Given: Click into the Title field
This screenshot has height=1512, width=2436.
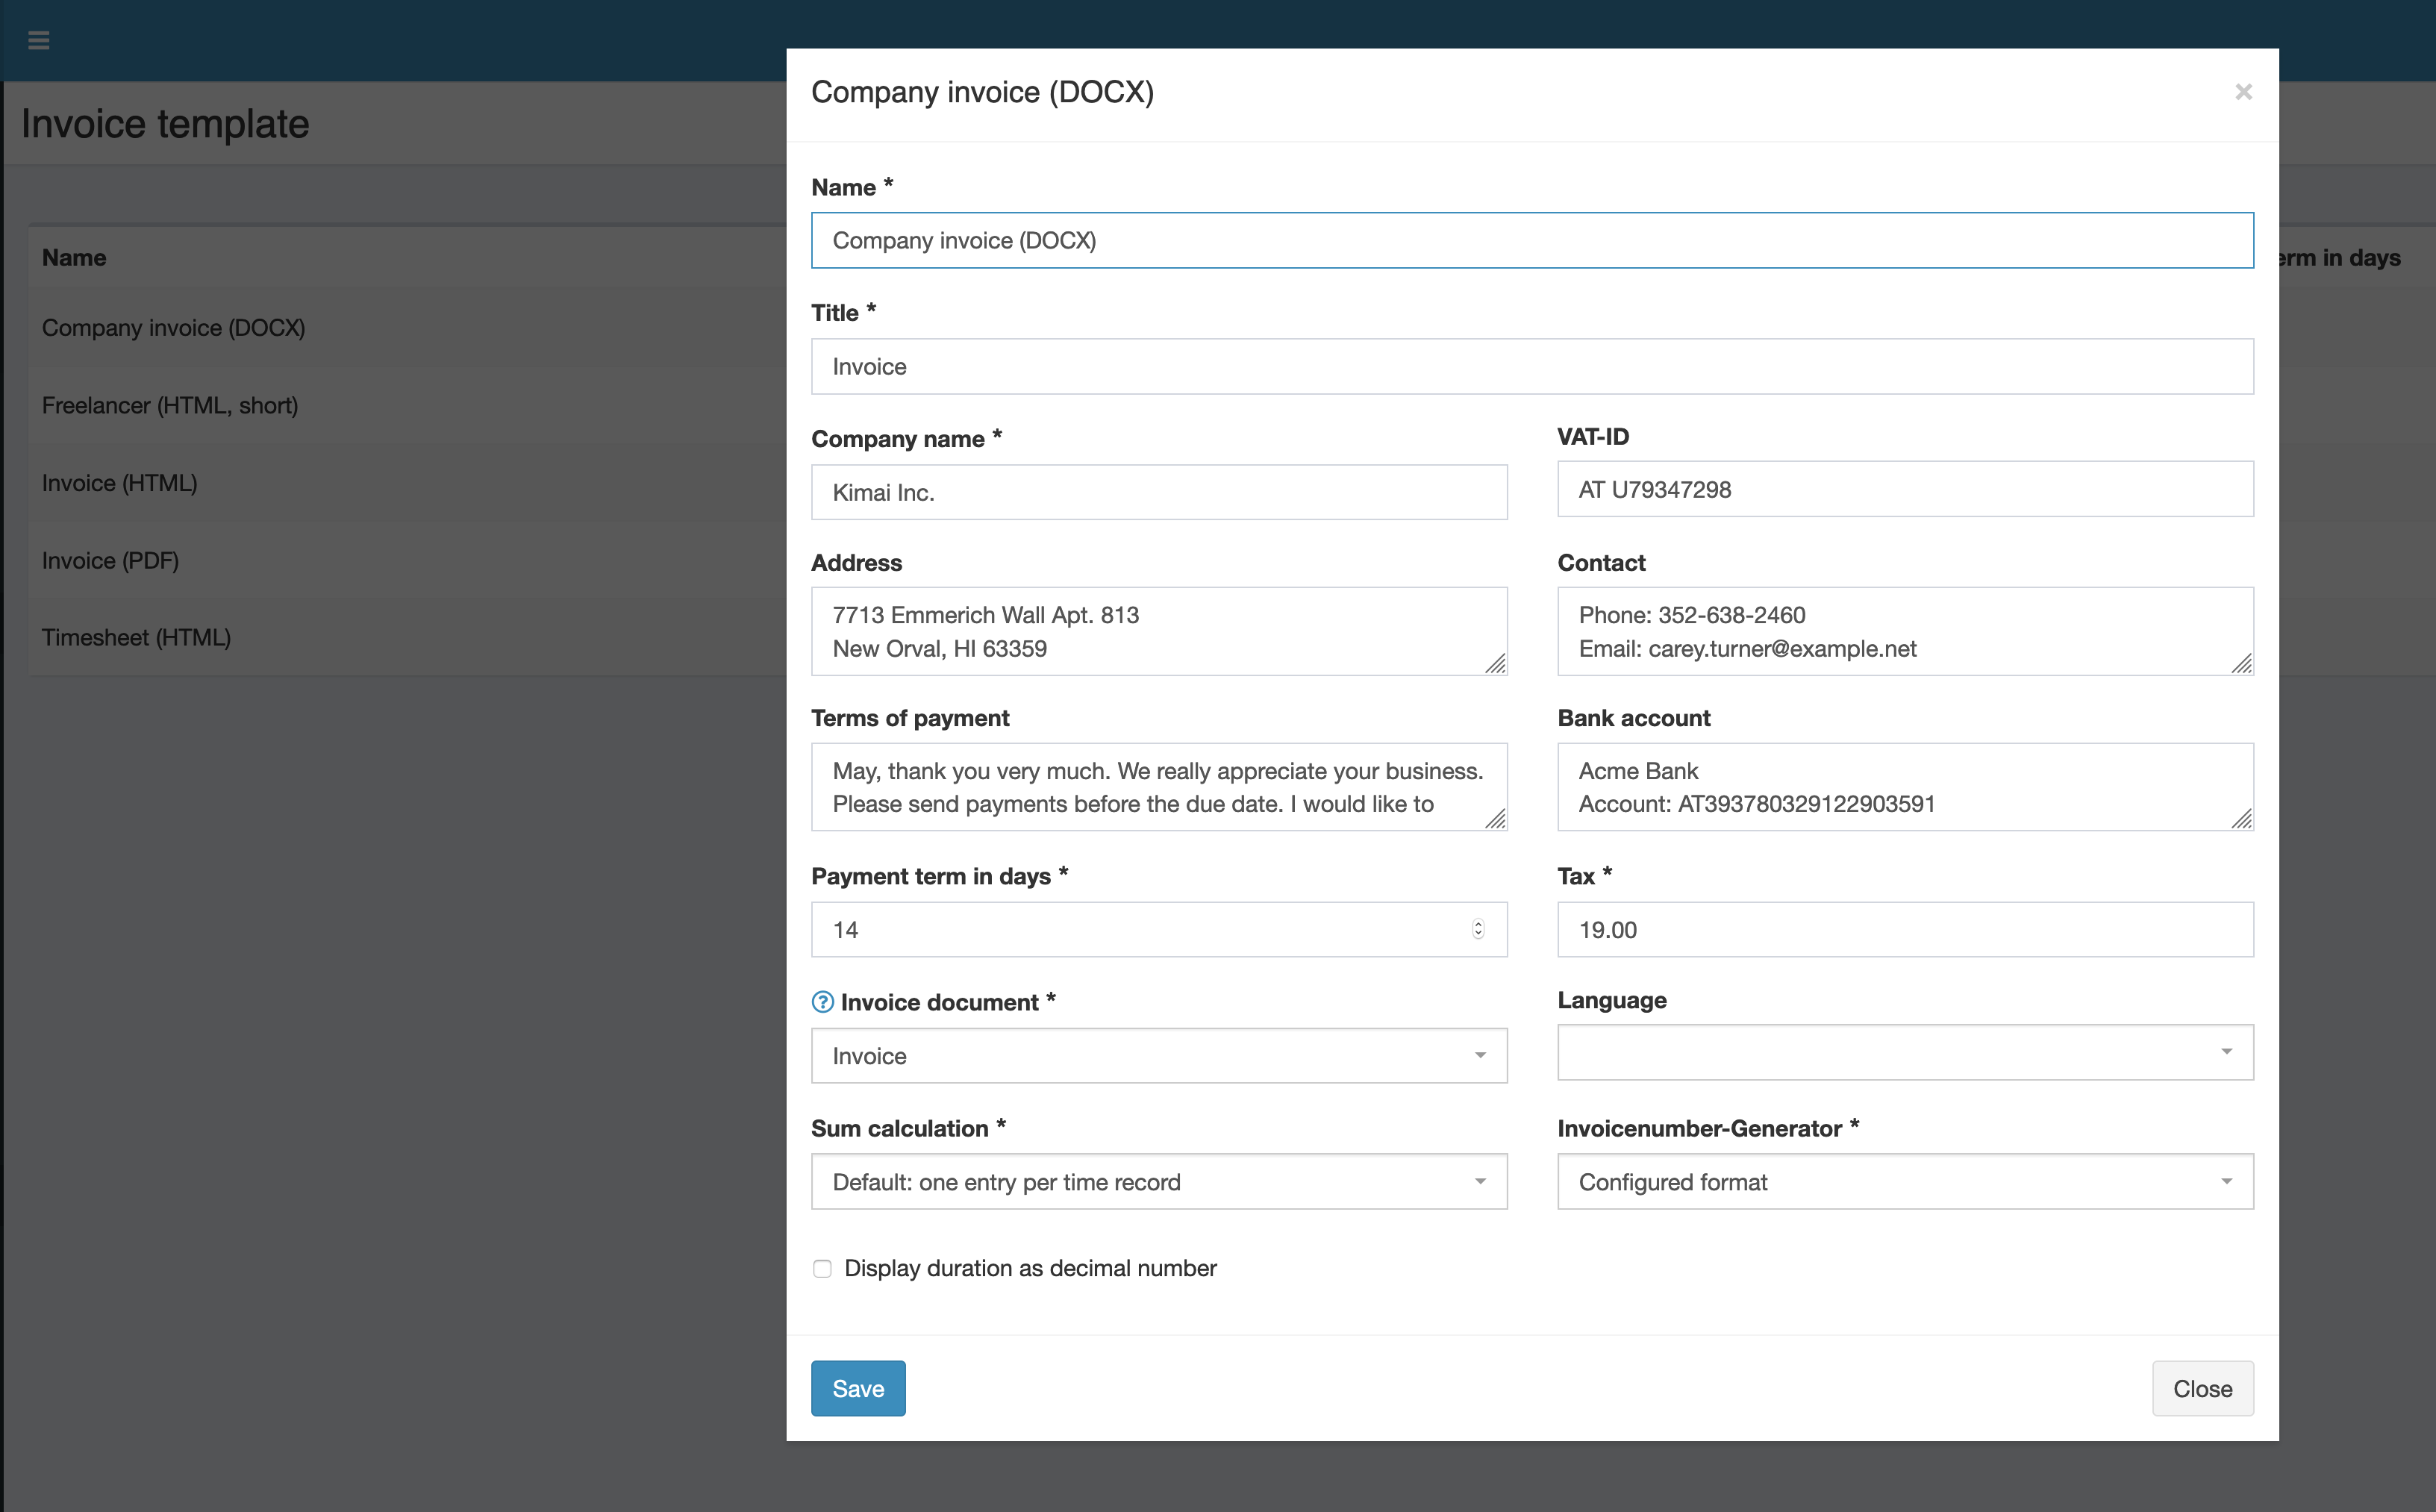Looking at the screenshot, I should (x=1532, y=366).
